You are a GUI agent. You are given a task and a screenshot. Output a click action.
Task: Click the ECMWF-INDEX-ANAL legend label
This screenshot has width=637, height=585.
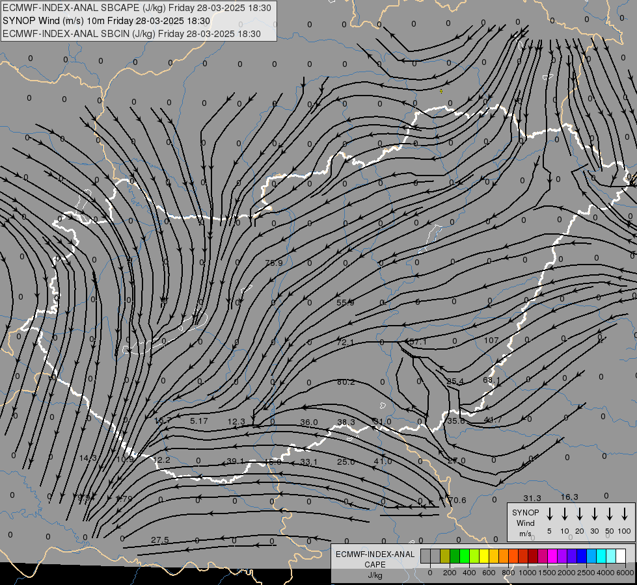(x=375, y=554)
